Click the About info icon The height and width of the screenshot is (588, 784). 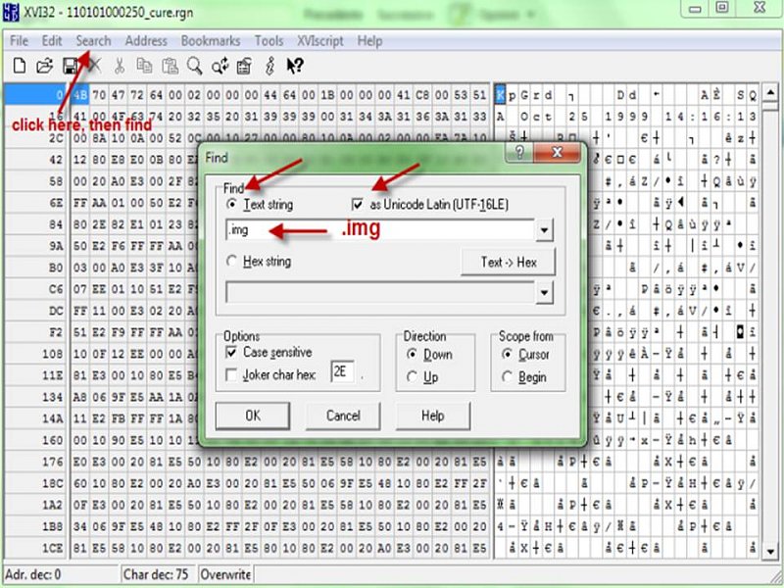(270, 66)
